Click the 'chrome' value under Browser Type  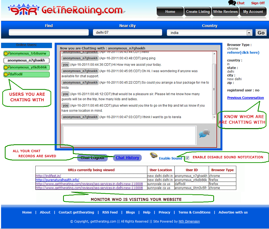(233, 49)
